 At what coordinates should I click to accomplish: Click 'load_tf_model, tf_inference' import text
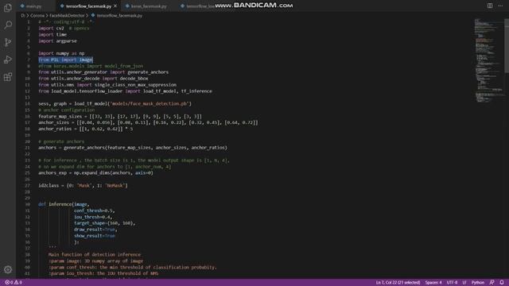point(177,91)
